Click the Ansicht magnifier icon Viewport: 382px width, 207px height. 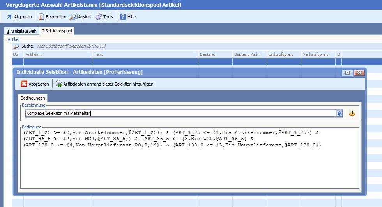coord(74,17)
